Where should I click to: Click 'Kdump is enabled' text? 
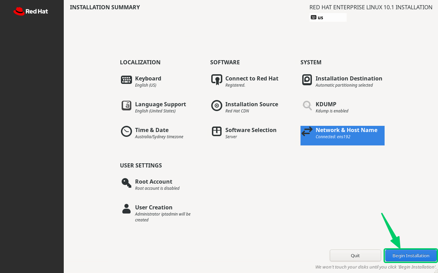332,111
